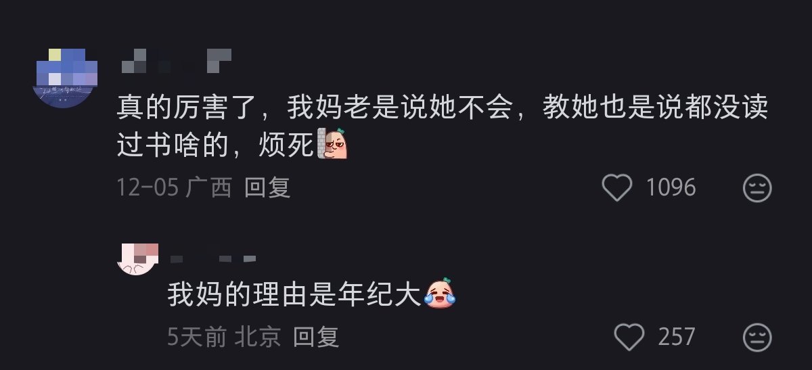
Task: Like the comment with 1096 likes
Action: click(616, 187)
